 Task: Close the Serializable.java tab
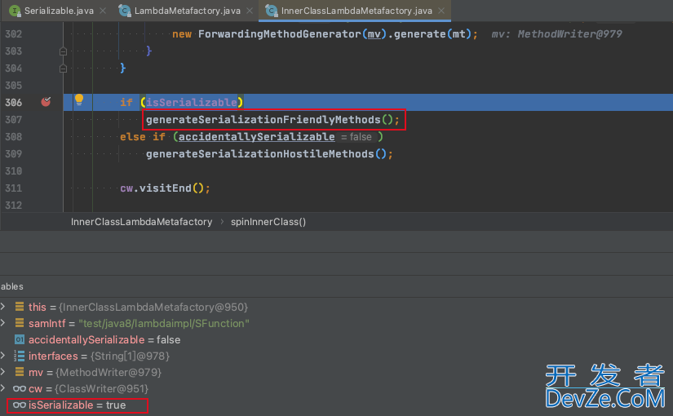(103, 11)
